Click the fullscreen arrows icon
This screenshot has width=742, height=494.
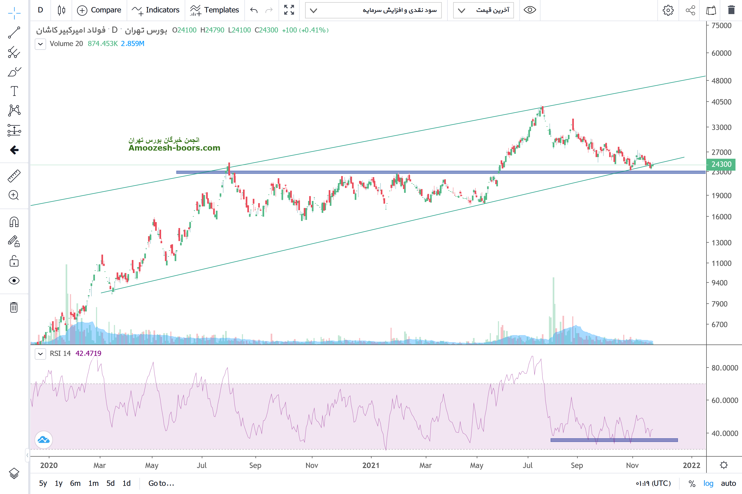pos(289,10)
